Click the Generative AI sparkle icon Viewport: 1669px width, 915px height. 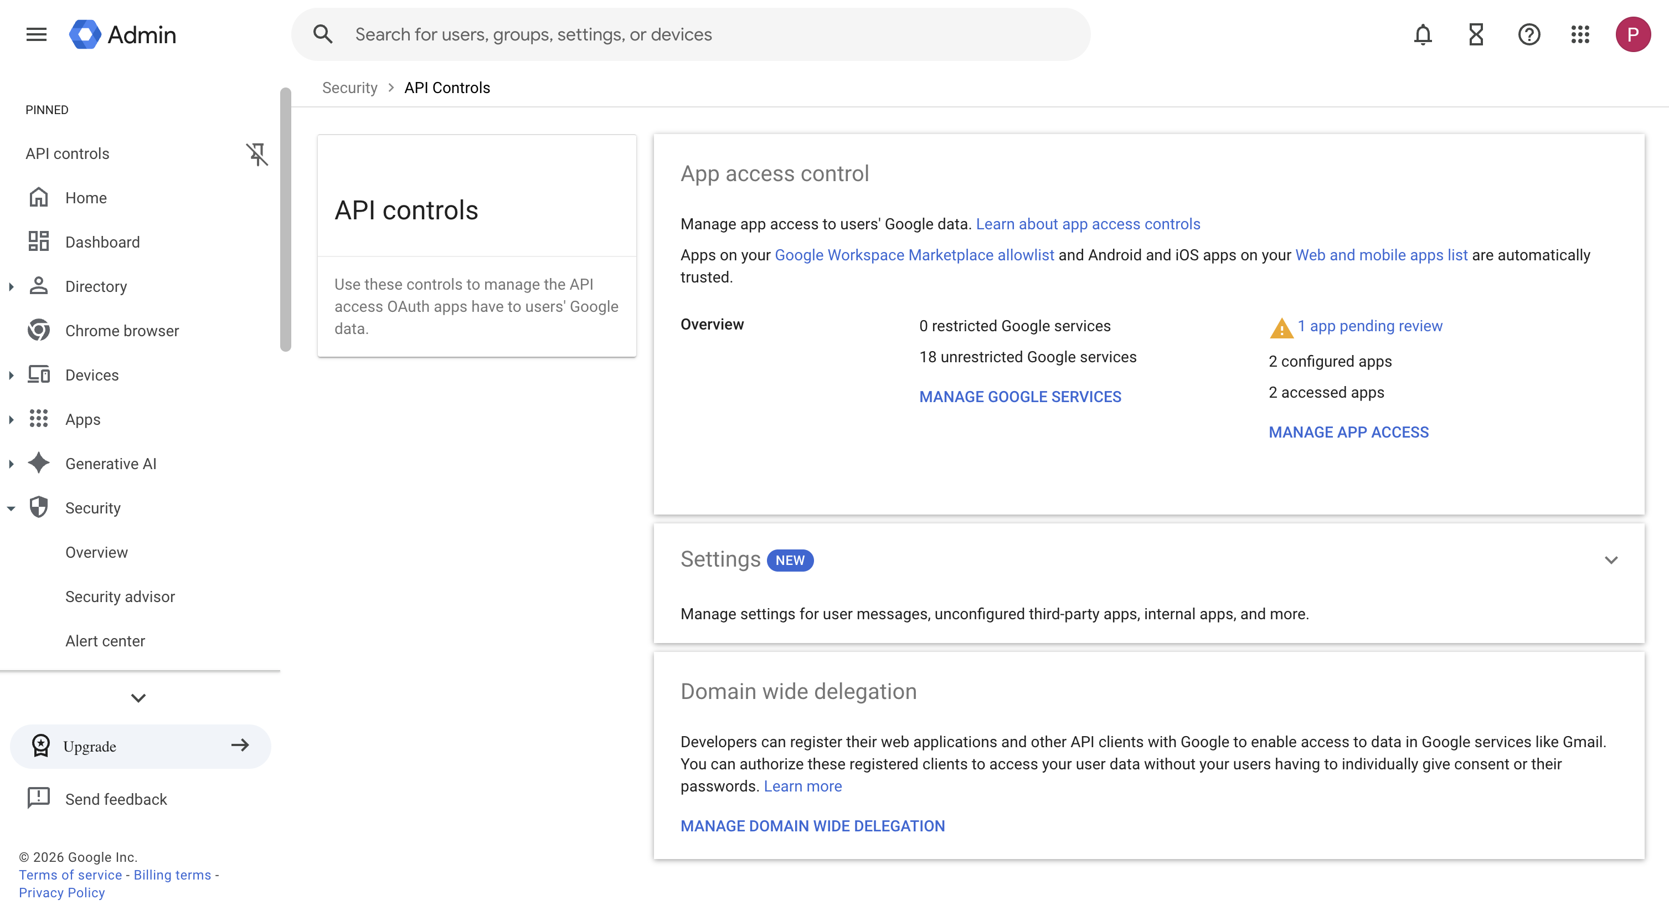(39, 464)
